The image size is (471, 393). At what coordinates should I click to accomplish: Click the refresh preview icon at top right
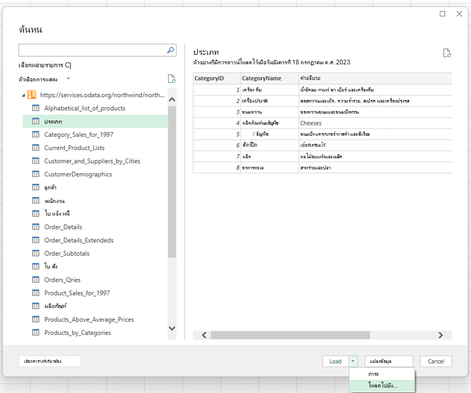coord(447,53)
